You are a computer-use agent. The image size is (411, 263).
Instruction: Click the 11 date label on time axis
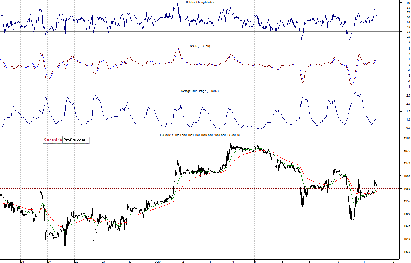pyautogui.click(x=365, y=261)
